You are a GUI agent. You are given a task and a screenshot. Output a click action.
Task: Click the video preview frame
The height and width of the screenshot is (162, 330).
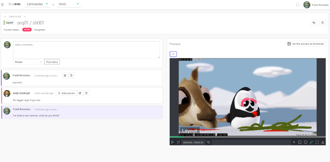click(247, 97)
